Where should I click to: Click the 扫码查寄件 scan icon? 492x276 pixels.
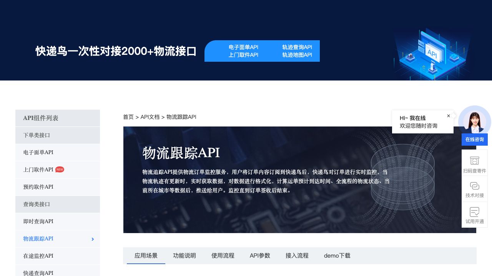(x=474, y=161)
